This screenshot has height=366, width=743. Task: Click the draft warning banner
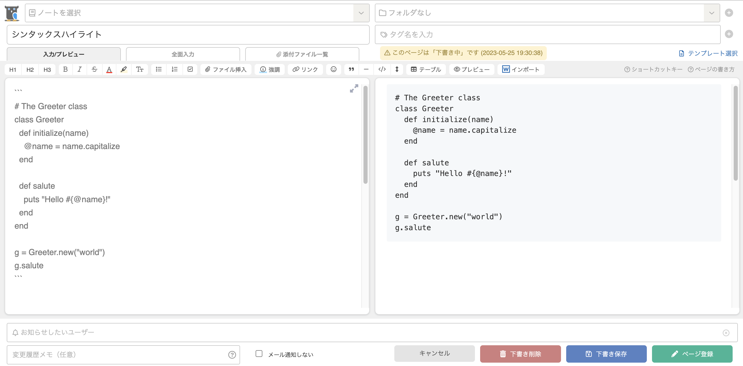[463, 53]
